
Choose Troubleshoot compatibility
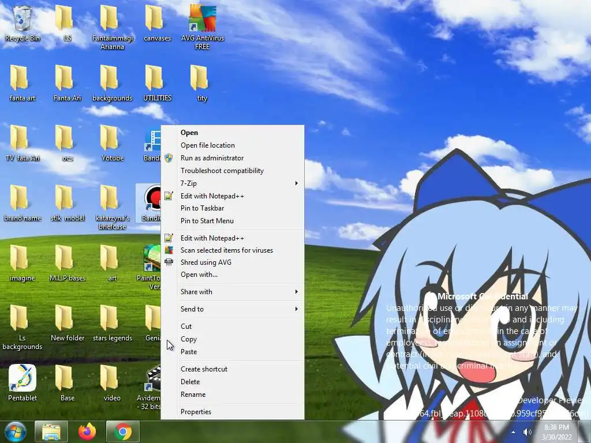point(233,171)
